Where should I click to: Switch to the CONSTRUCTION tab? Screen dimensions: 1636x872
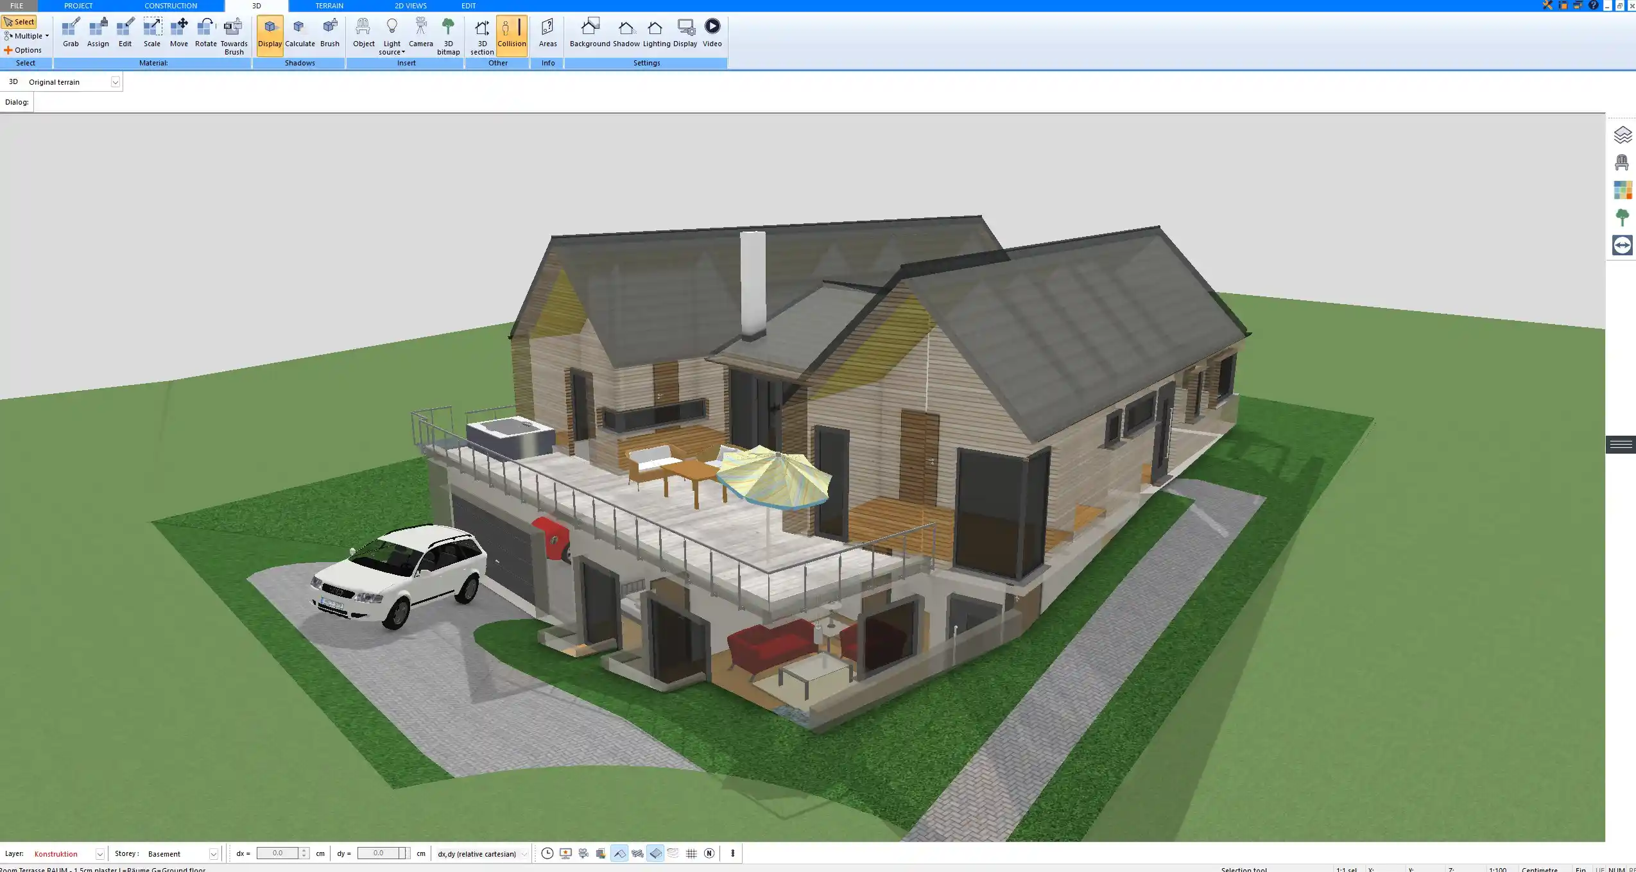tap(171, 6)
